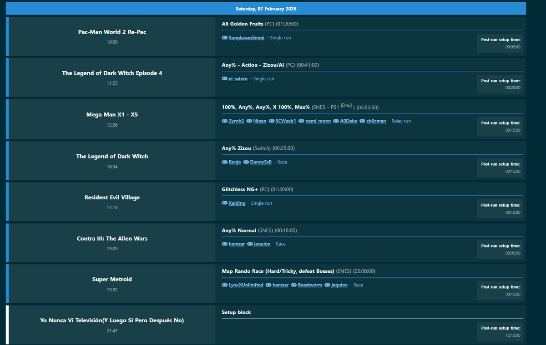546x345 pixels.
Task: Select the Any% - Action - Zizou/Al category
Action: tap(253, 65)
